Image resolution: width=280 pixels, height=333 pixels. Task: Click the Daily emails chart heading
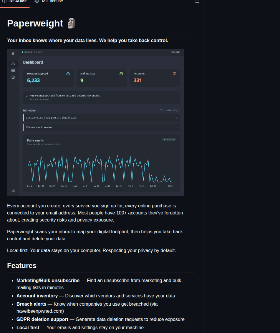coord(35,140)
